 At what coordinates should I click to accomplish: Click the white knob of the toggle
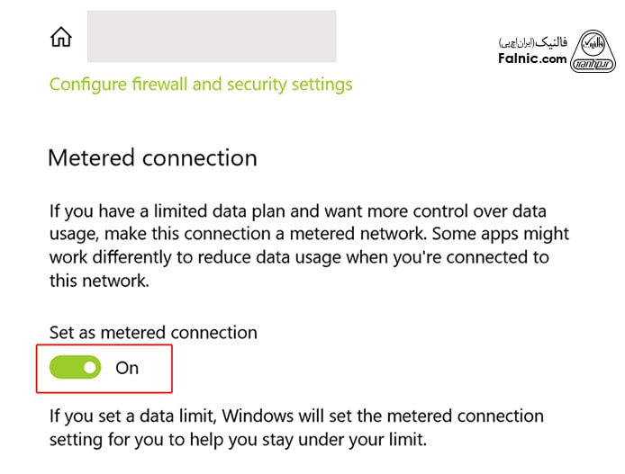pyautogui.click(x=90, y=367)
